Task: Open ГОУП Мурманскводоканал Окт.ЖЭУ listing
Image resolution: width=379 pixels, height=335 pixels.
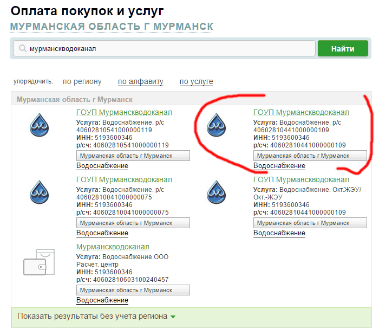Action: [x=301, y=179]
